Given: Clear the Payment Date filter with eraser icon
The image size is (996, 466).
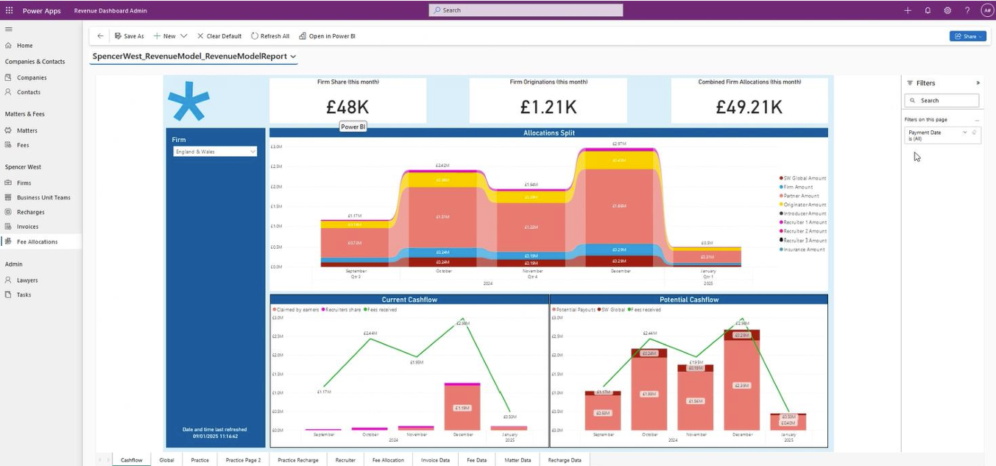Looking at the screenshot, I should click(975, 133).
